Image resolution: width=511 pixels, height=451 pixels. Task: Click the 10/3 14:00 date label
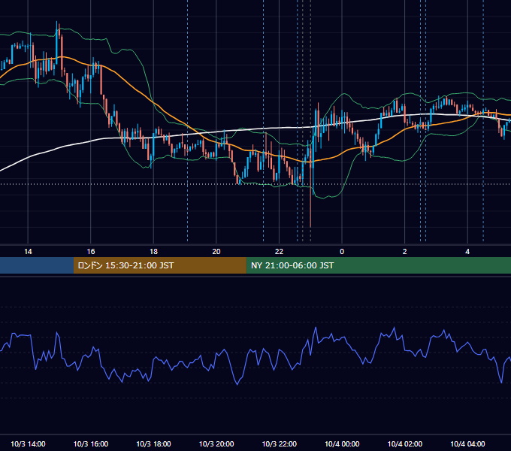28,443
